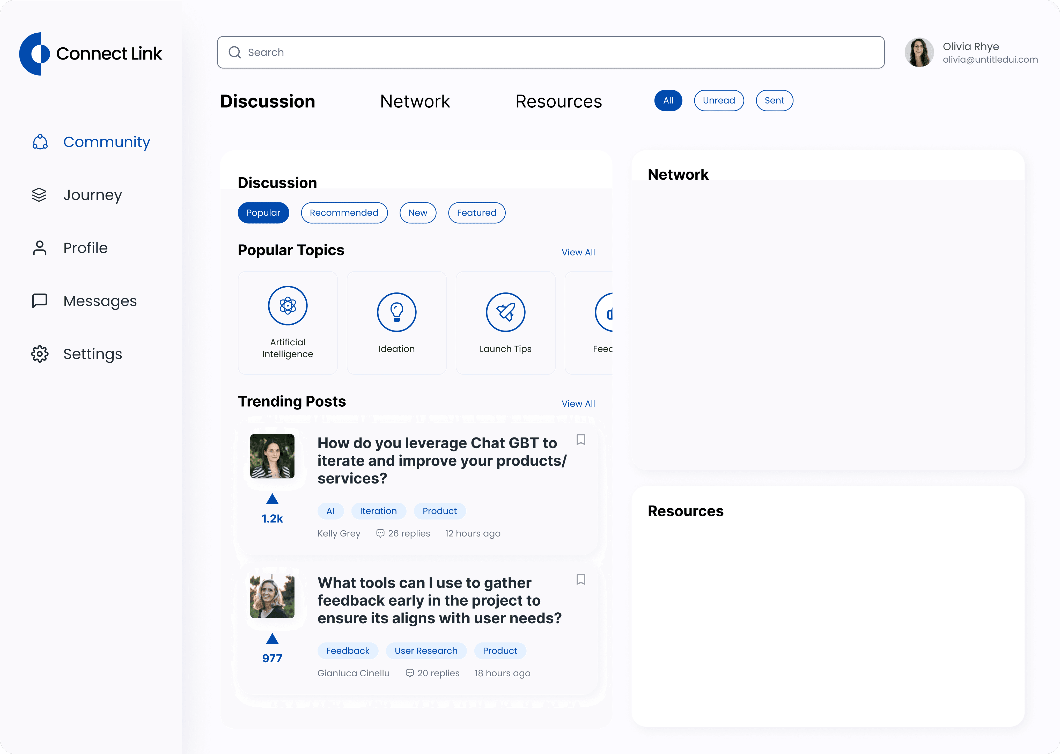The image size is (1060, 754).
Task: Click View All for Popular Topics
Action: click(578, 252)
